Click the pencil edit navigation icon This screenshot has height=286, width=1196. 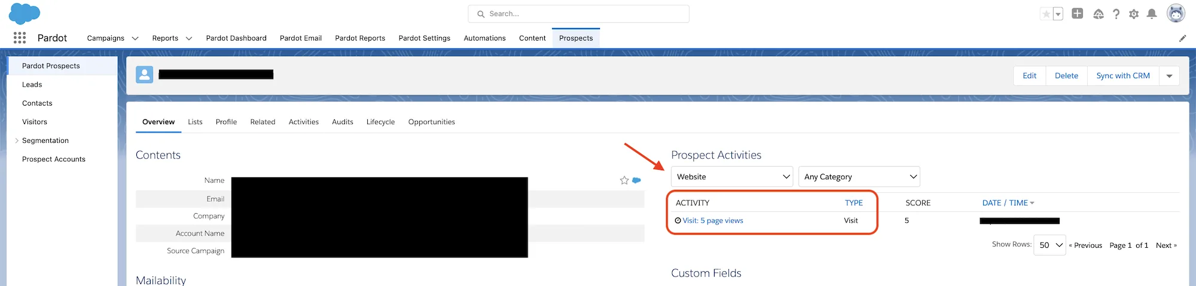coord(1182,38)
